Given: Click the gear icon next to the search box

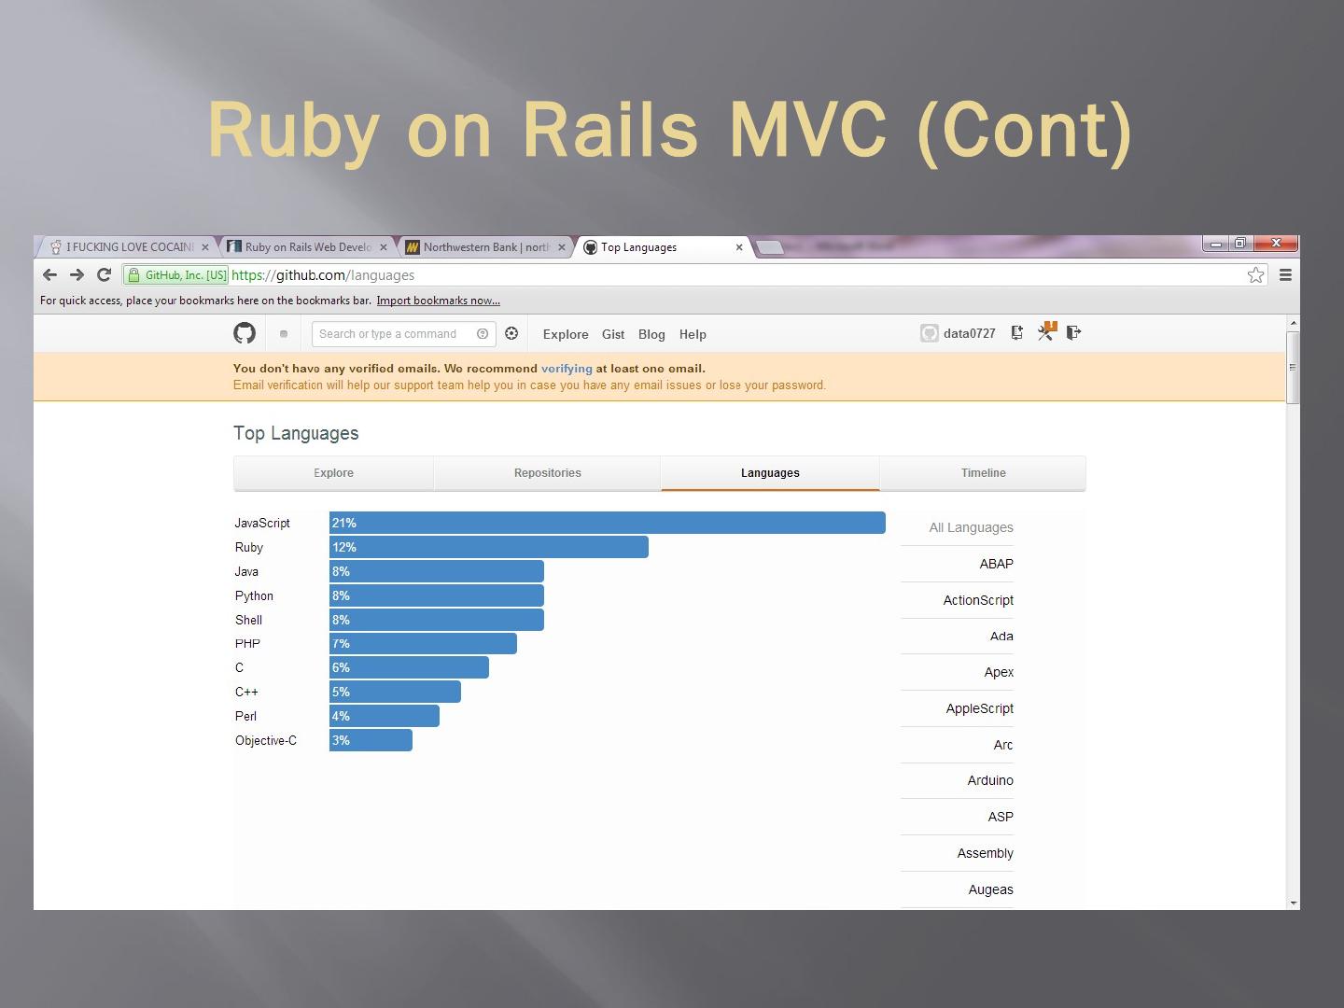Looking at the screenshot, I should (x=511, y=333).
